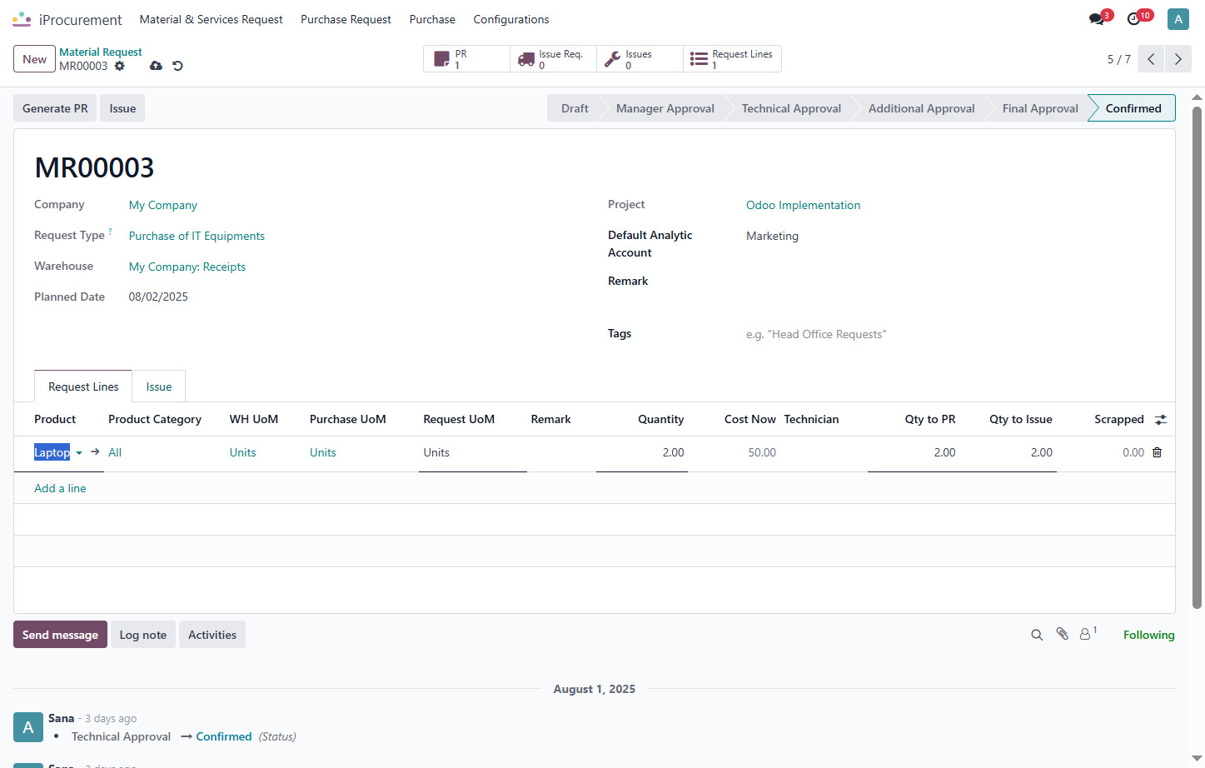Switch to the Issue tab
The image size is (1205, 768).
click(159, 386)
